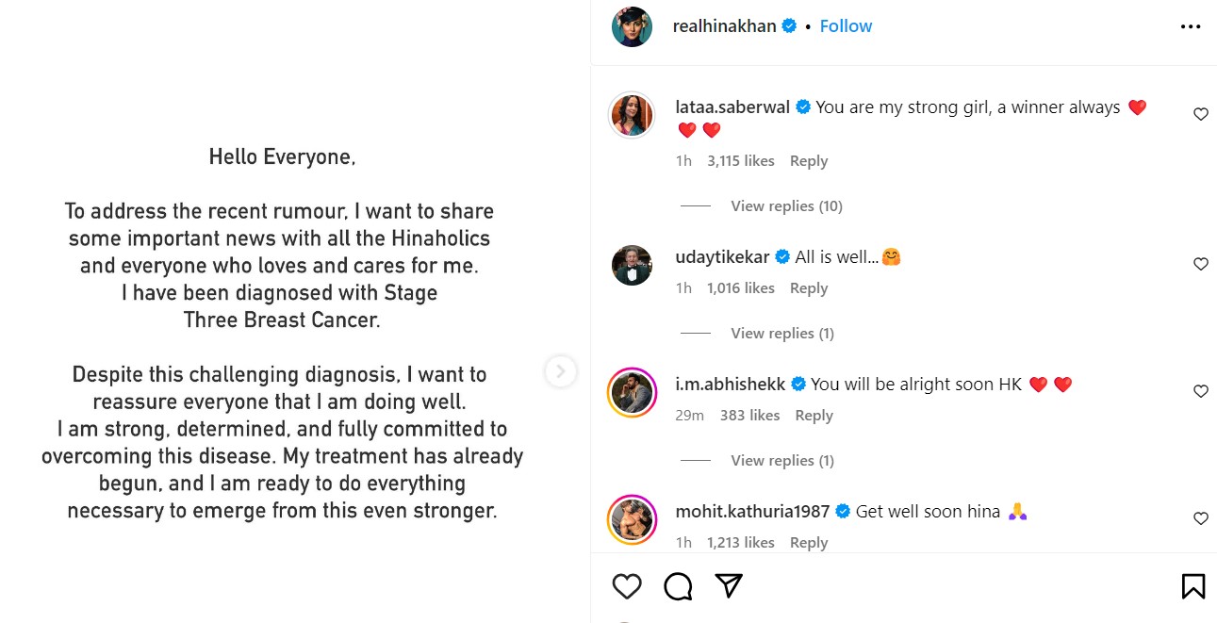This screenshot has height=623, width=1217.
Task: Open the comment bubble icon
Action: 678,586
